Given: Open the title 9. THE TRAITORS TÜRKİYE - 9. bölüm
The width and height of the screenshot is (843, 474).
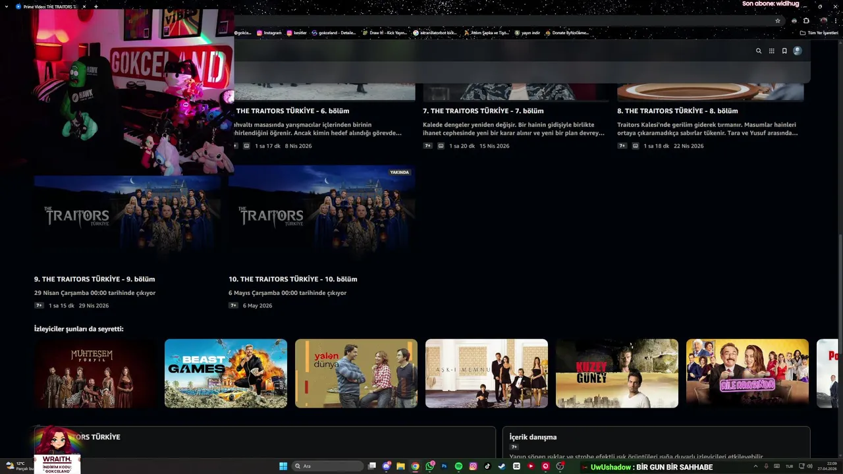Looking at the screenshot, I should click(x=95, y=279).
